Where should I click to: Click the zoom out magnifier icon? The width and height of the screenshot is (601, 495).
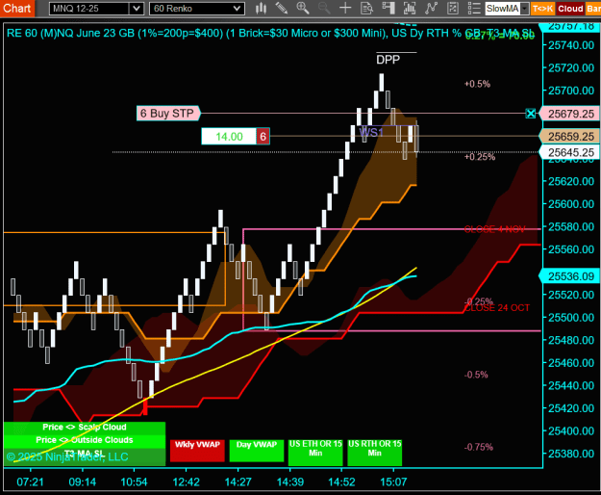324,8
